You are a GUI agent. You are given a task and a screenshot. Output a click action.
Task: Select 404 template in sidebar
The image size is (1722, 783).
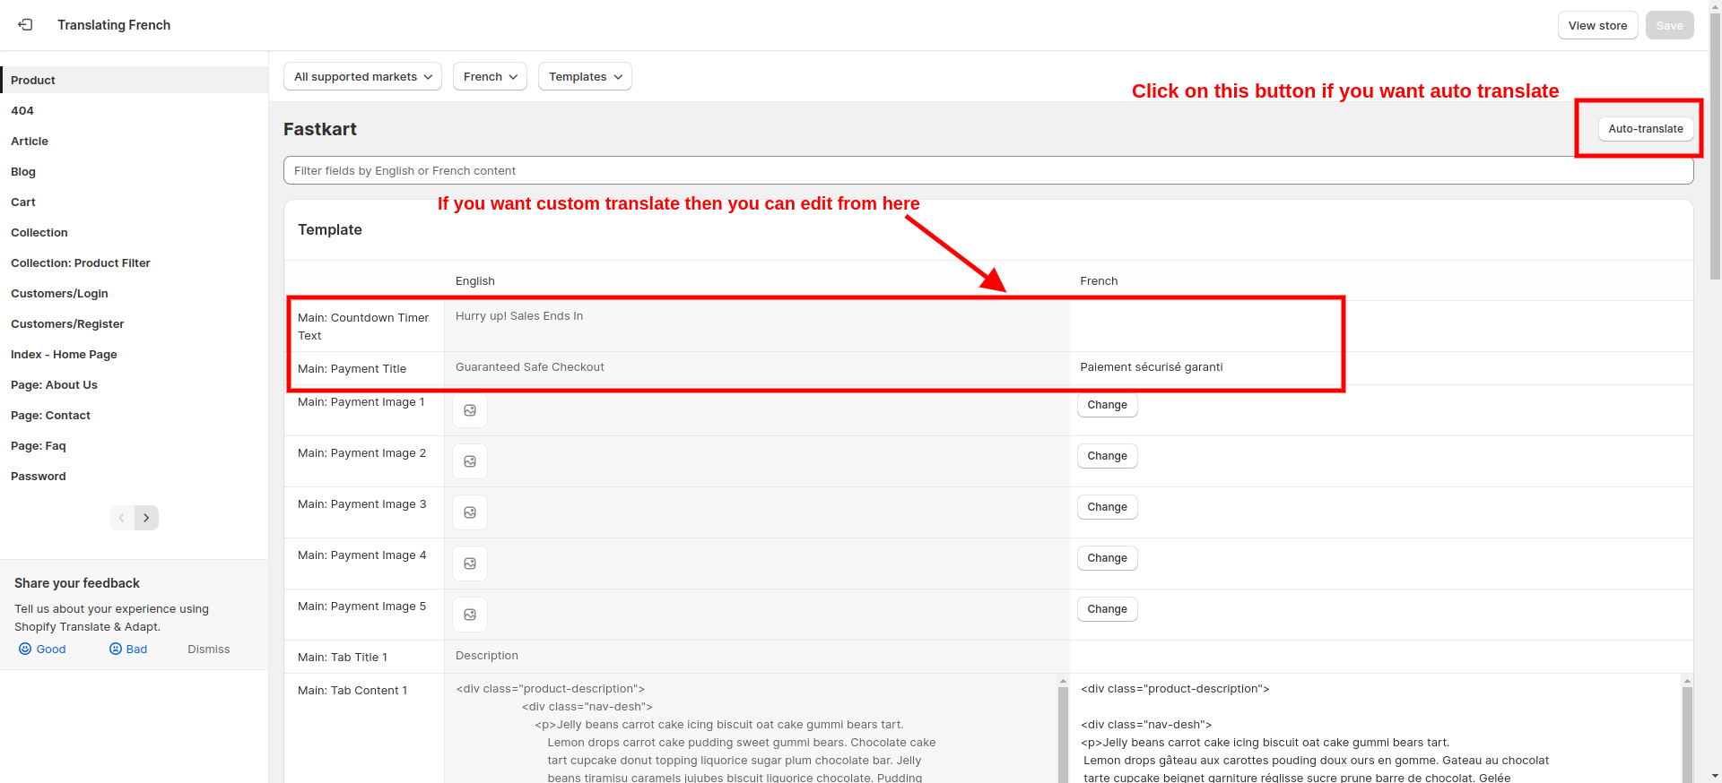pos(135,110)
